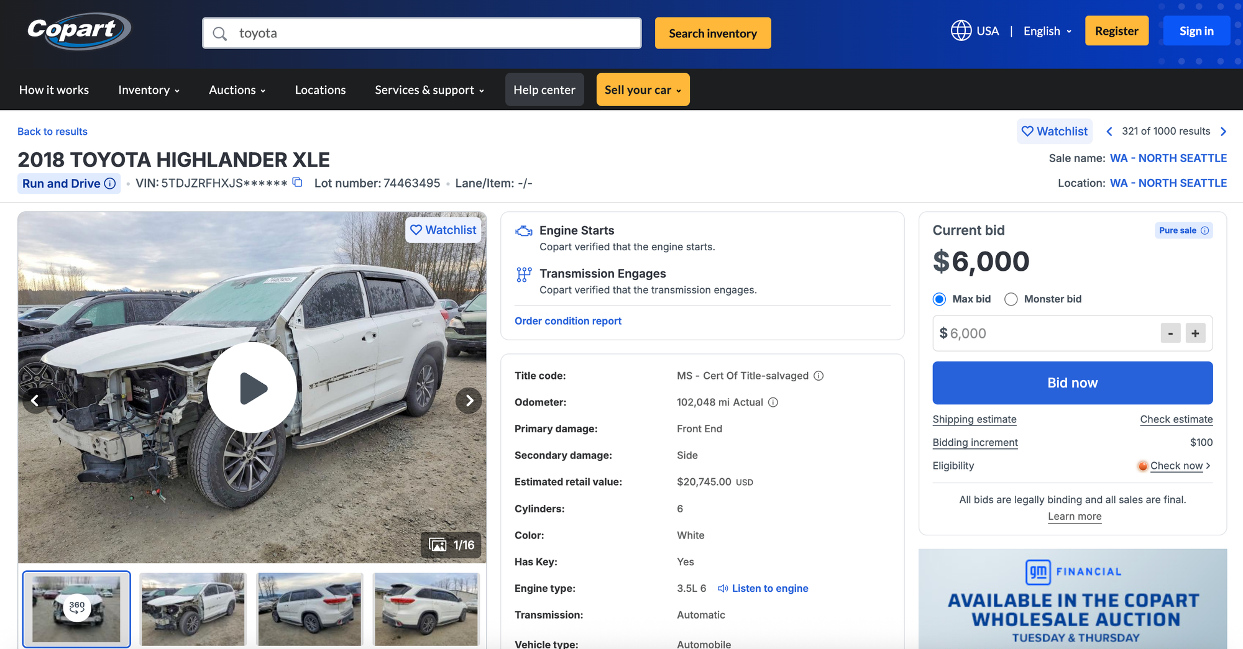The width and height of the screenshot is (1243, 649).
Task: Expand the Inventory dropdown menu
Action: (149, 90)
